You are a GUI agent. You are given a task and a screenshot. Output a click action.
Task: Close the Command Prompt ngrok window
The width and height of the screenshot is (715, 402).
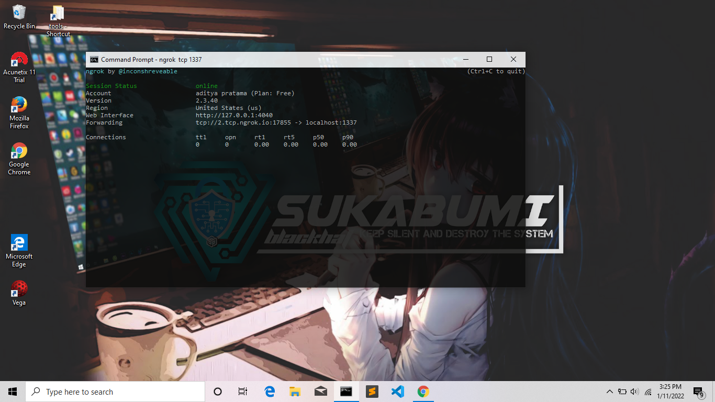(513, 60)
